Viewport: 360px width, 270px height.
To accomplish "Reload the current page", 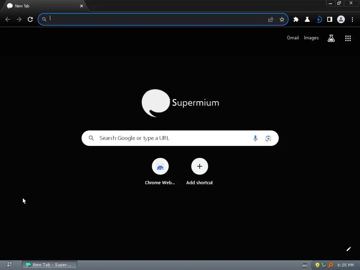I will click(x=30, y=19).
